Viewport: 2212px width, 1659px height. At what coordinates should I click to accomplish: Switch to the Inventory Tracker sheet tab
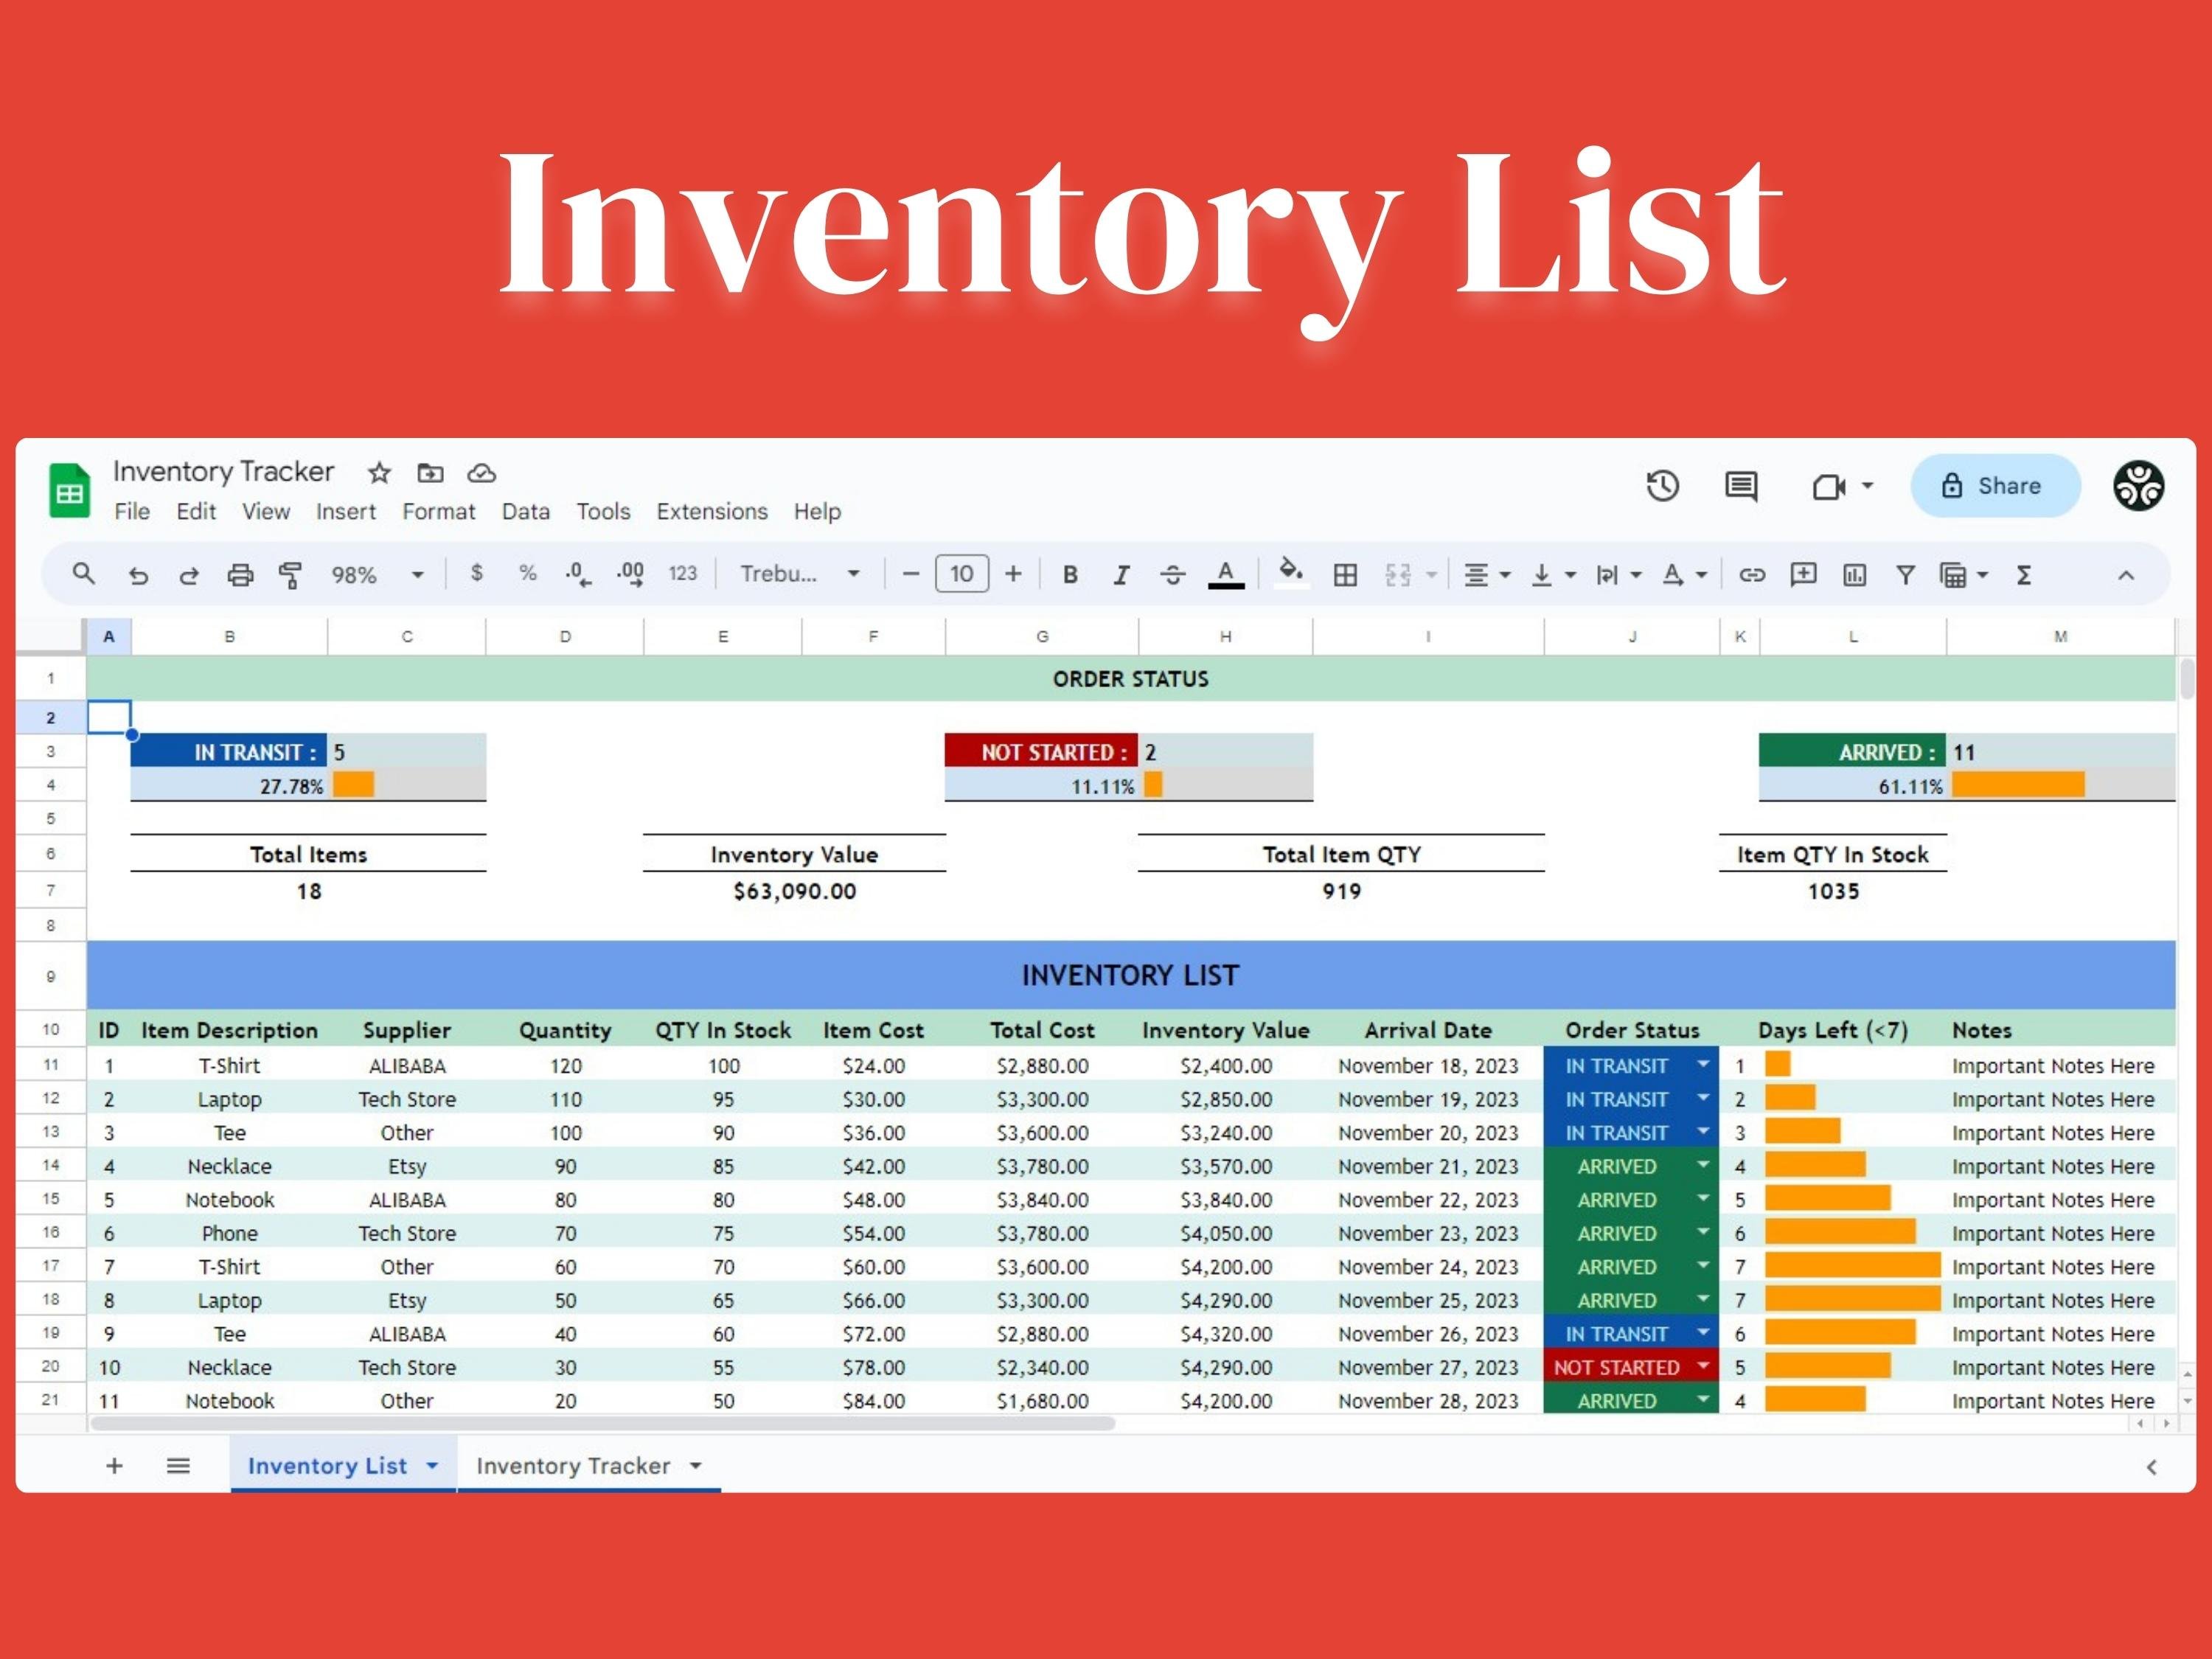click(x=573, y=1466)
